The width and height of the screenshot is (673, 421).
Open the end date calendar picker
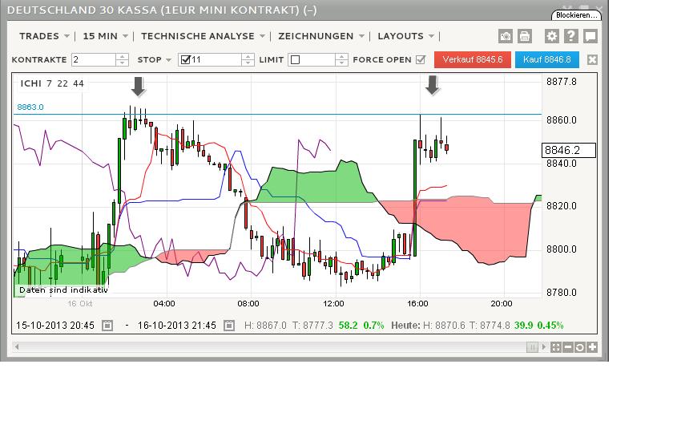(x=229, y=326)
